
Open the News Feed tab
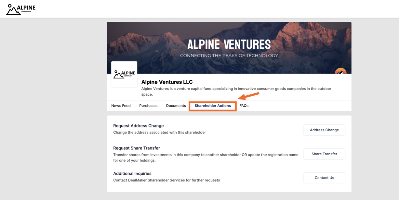[121, 106]
